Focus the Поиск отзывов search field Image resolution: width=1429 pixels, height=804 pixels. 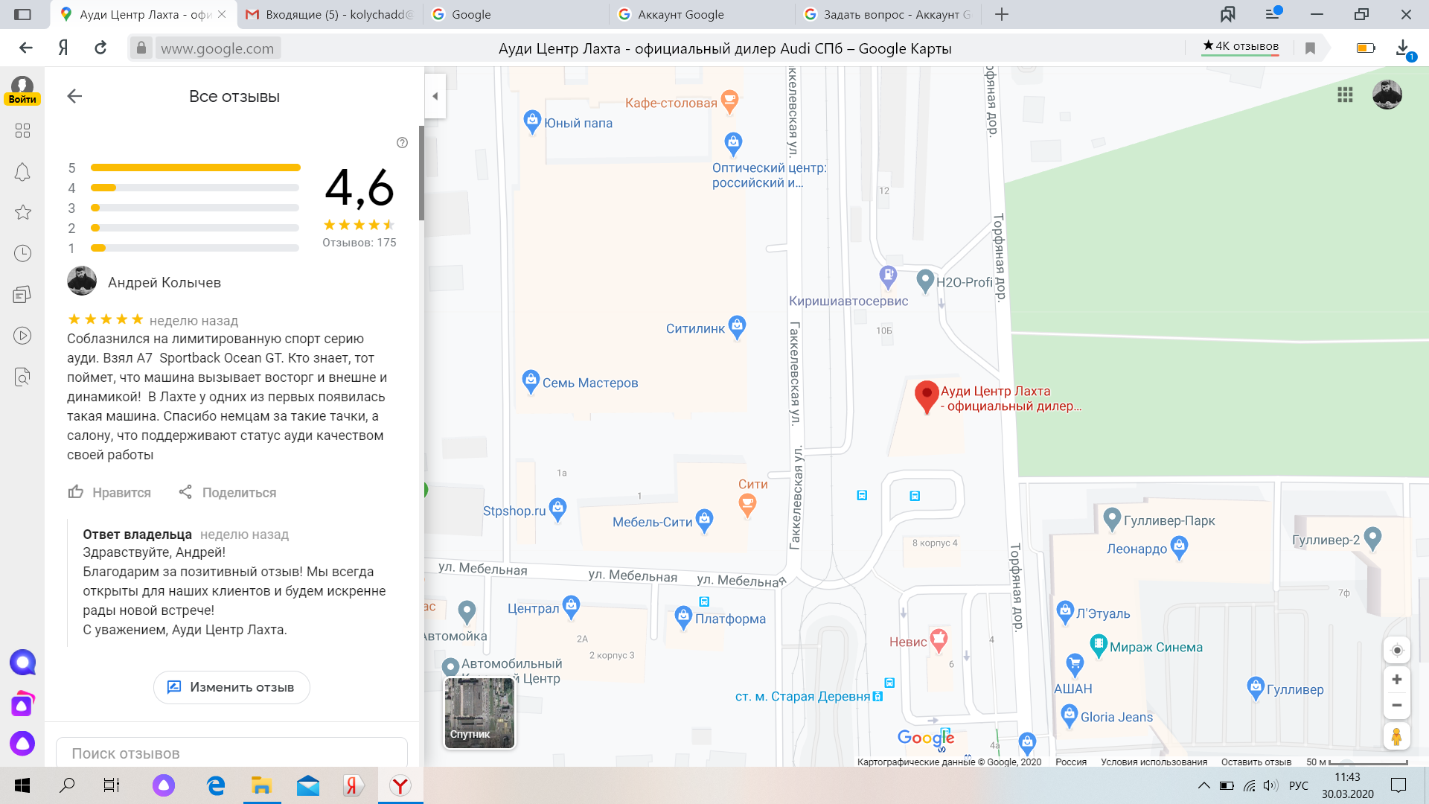pyautogui.click(x=231, y=753)
